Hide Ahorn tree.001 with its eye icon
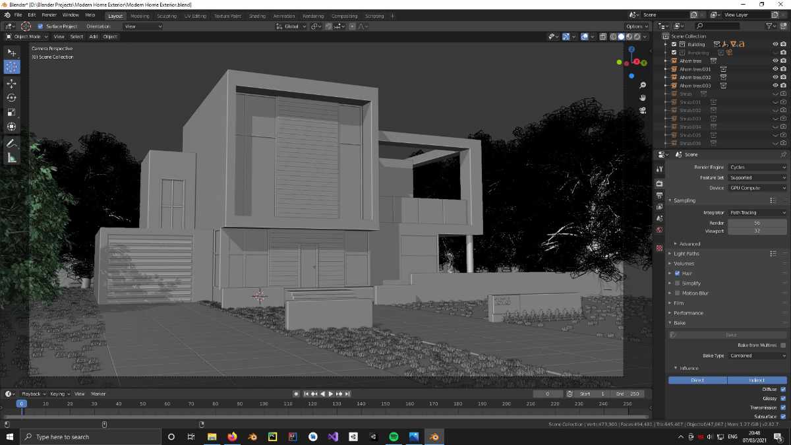791x445 pixels. click(x=775, y=69)
